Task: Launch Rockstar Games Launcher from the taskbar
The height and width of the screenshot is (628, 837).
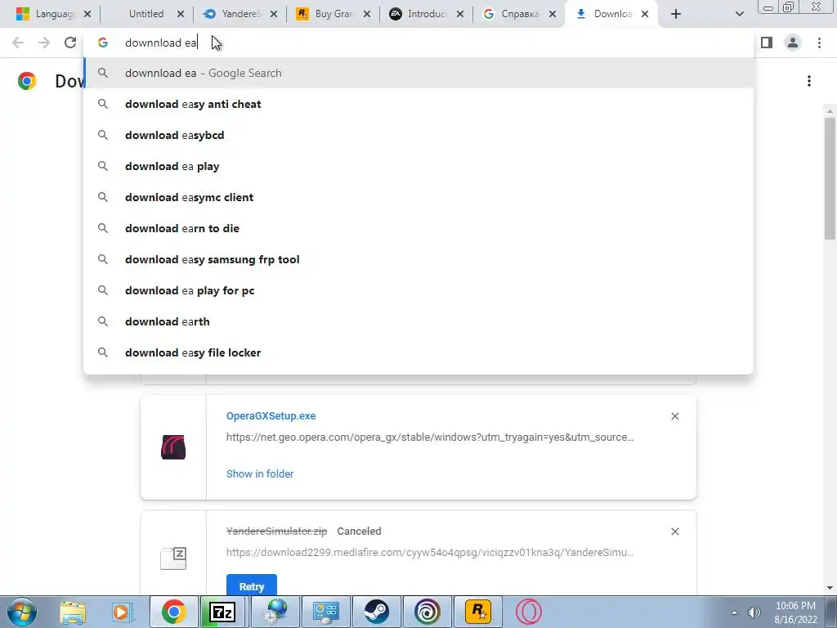Action: [478, 612]
